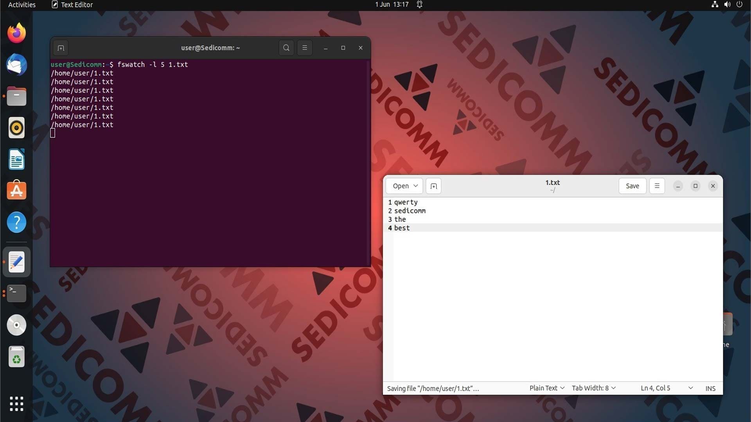This screenshot has width=751, height=422.
Task: Open the Activities overview
Action: tap(22, 5)
